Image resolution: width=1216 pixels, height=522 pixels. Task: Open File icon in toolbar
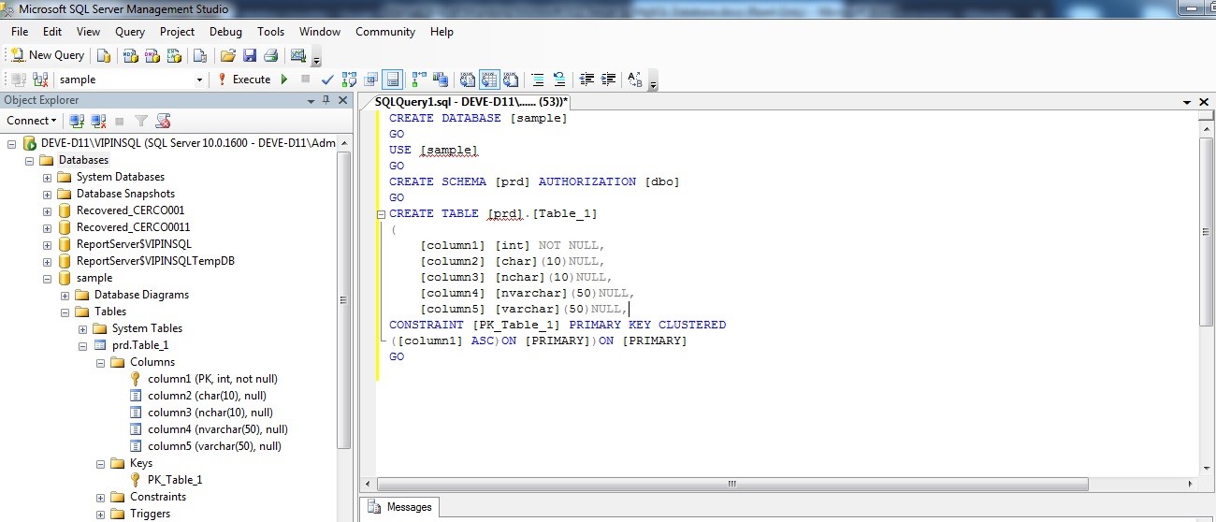pos(227,55)
